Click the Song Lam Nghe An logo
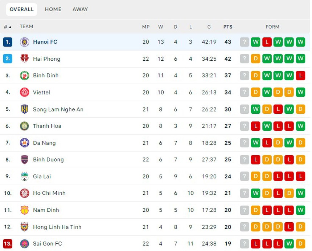This screenshot has height=251, width=312. [24, 109]
